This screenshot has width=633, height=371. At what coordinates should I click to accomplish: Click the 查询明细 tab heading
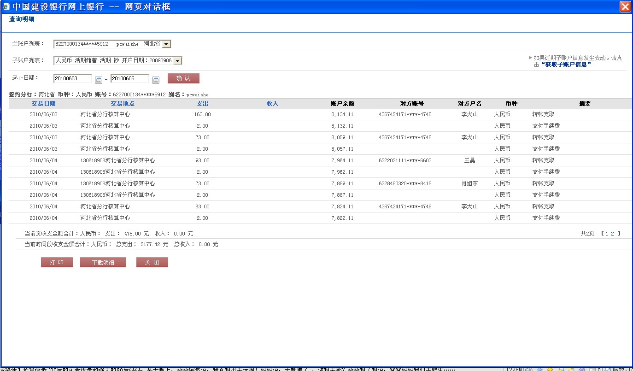22,19
